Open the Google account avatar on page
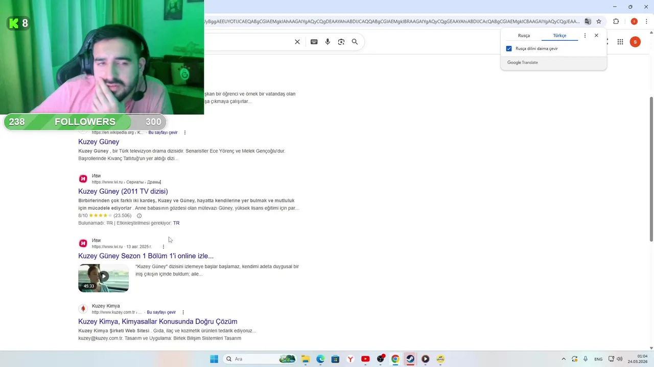 635,42
